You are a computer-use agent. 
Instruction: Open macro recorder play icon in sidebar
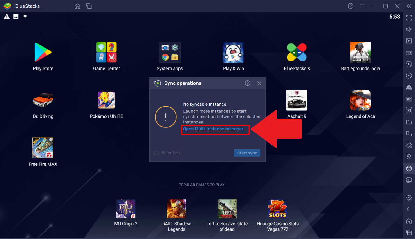click(409, 64)
